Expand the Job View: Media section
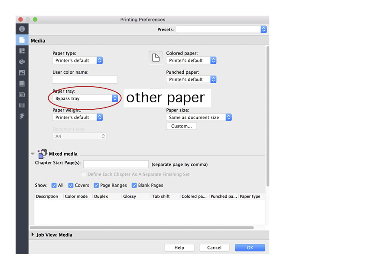365x258 pixels. (x=33, y=235)
